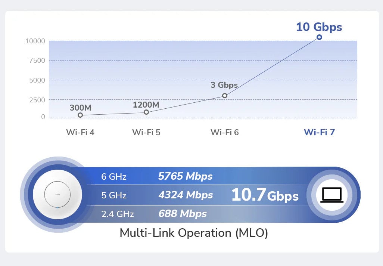Click the 300M data label

pyautogui.click(x=80, y=108)
